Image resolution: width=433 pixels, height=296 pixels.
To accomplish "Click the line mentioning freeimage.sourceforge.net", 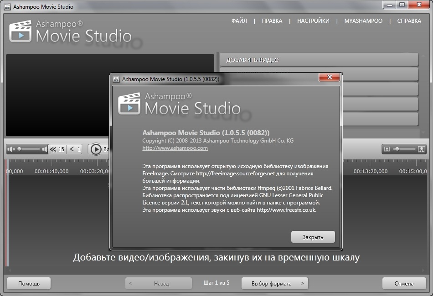I will (x=227, y=174).
